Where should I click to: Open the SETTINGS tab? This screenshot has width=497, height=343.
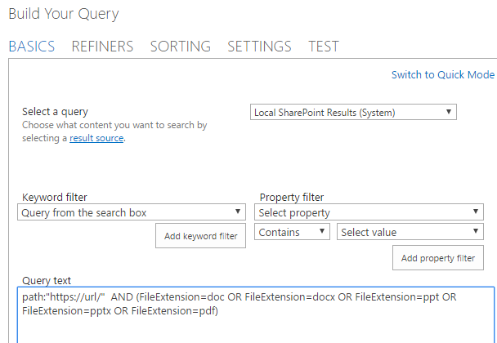259,47
